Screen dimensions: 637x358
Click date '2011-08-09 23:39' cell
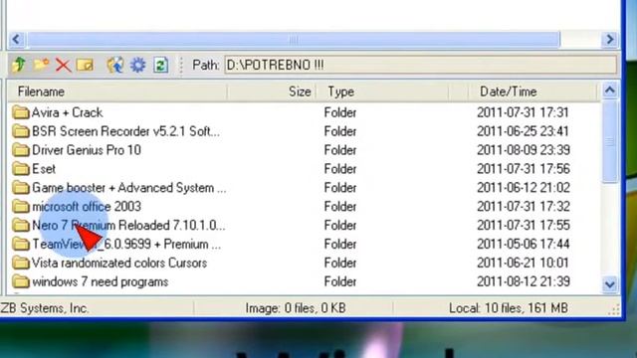524,150
